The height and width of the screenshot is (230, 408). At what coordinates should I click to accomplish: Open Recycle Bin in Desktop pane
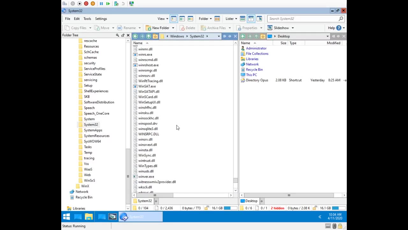[254, 69]
